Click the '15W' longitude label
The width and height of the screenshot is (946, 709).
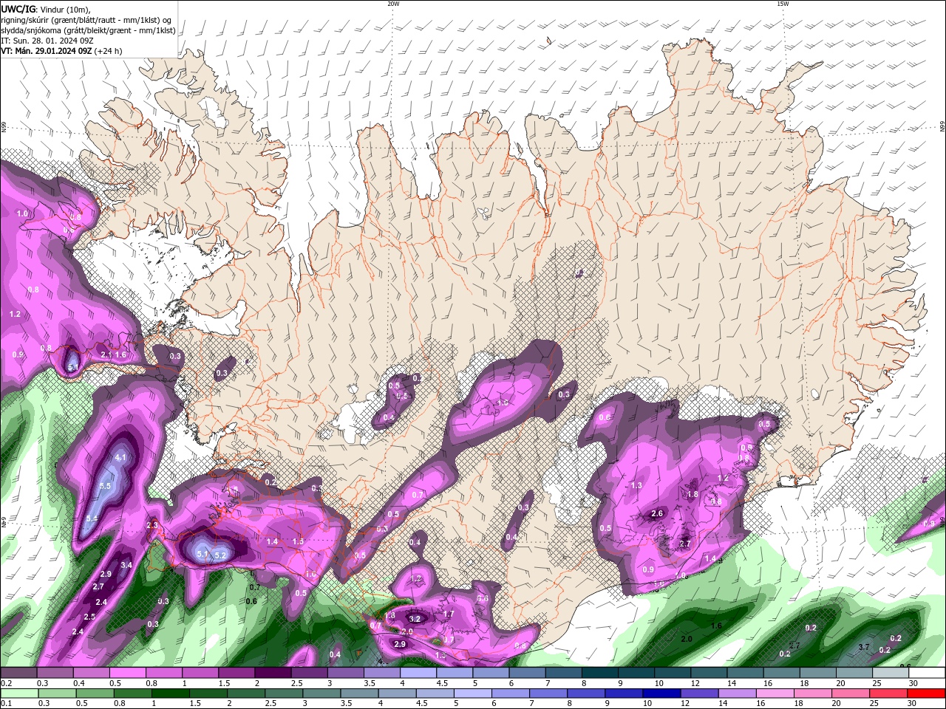[783, 4]
